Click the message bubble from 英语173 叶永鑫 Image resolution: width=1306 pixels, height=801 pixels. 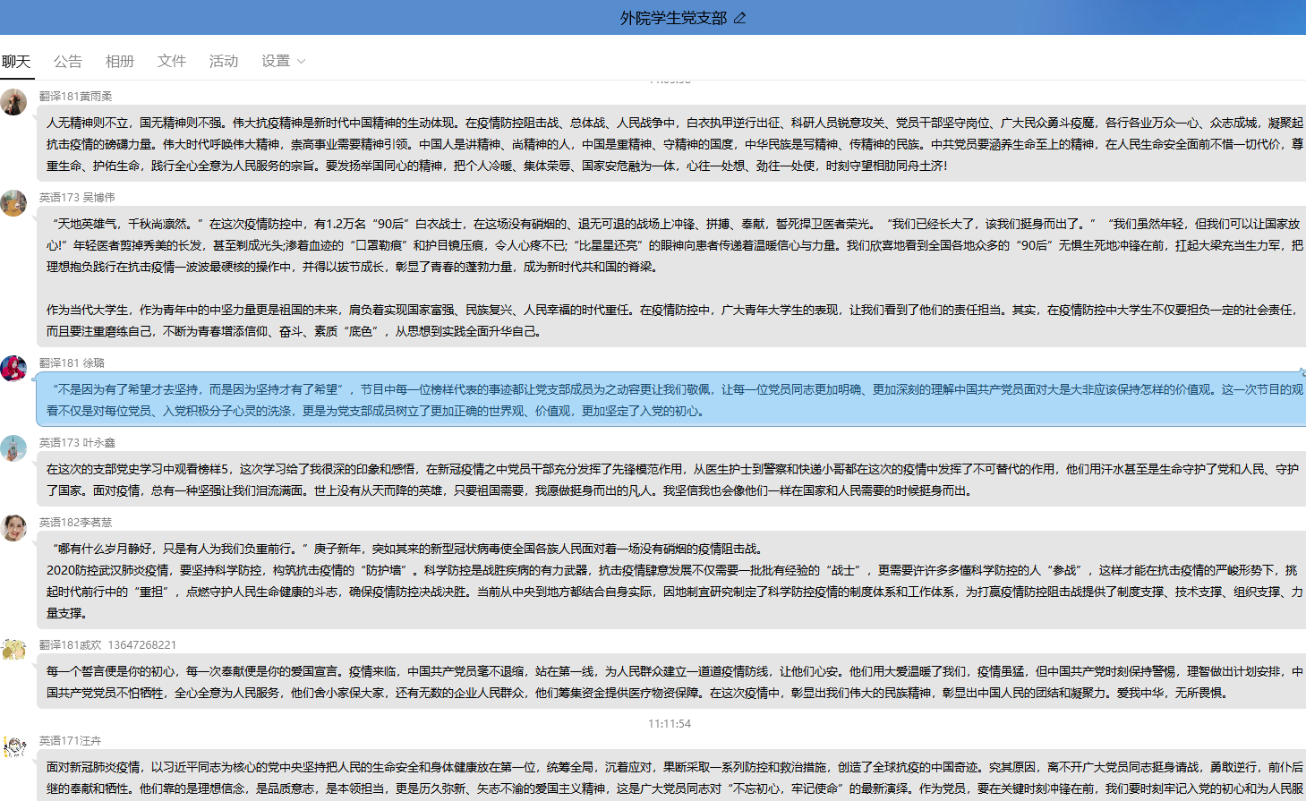(670, 480)
